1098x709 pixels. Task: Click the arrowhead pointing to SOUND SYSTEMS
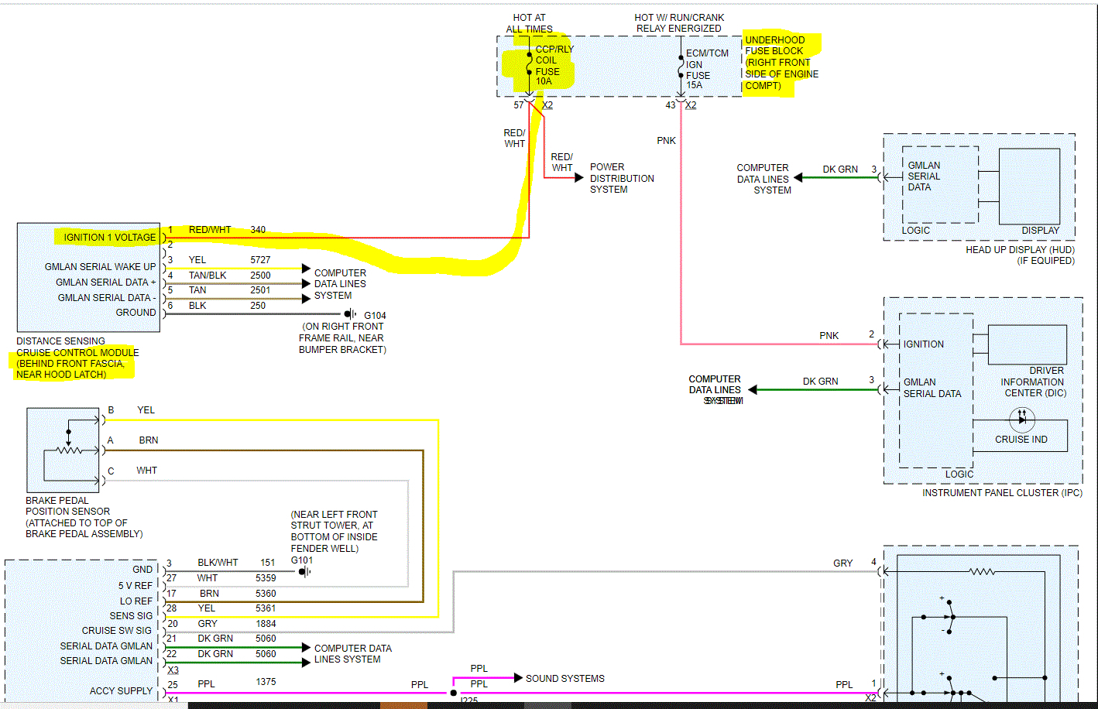point(518,678)
